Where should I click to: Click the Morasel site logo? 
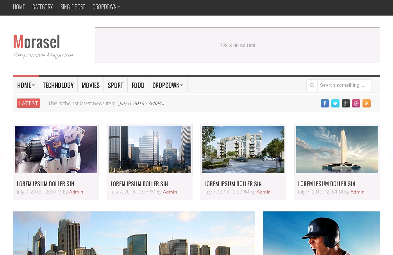(x=37, y=42)
